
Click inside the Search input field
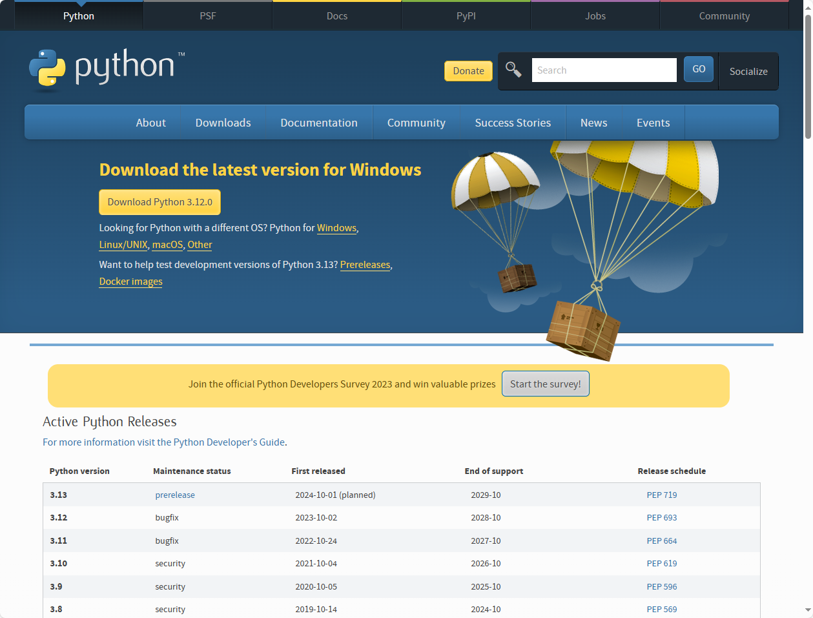coord(603,69)
